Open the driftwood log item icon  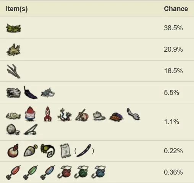pos(13,93)
